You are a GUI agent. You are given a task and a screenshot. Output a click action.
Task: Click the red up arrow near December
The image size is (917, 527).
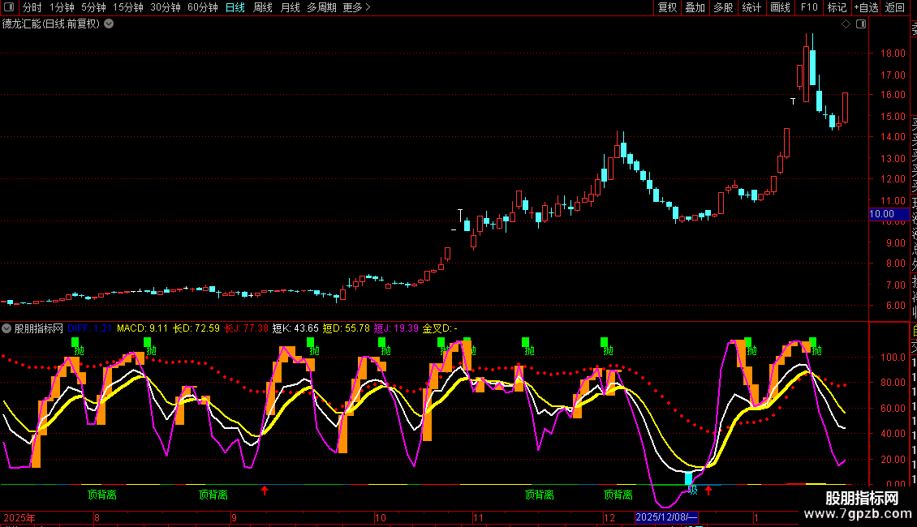708,491
